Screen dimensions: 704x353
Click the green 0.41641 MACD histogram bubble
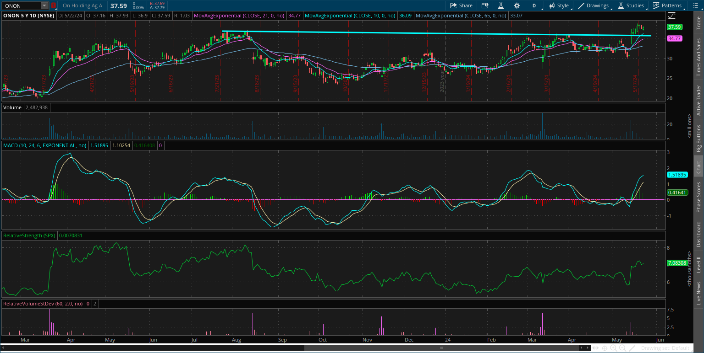pos(676,193)
